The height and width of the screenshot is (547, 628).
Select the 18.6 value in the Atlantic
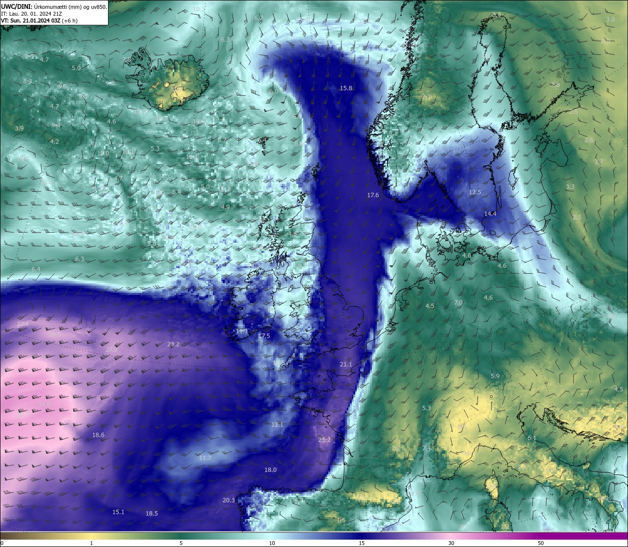point(98,435)
